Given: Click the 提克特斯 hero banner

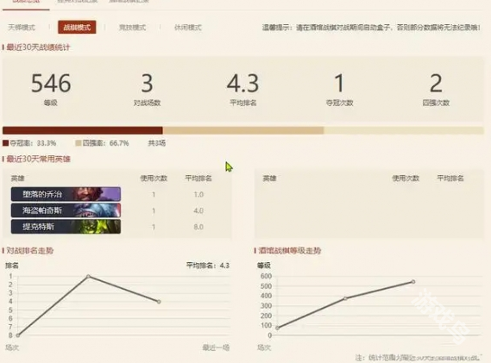Looking at the screenshot, I should (x=66, y=227).
